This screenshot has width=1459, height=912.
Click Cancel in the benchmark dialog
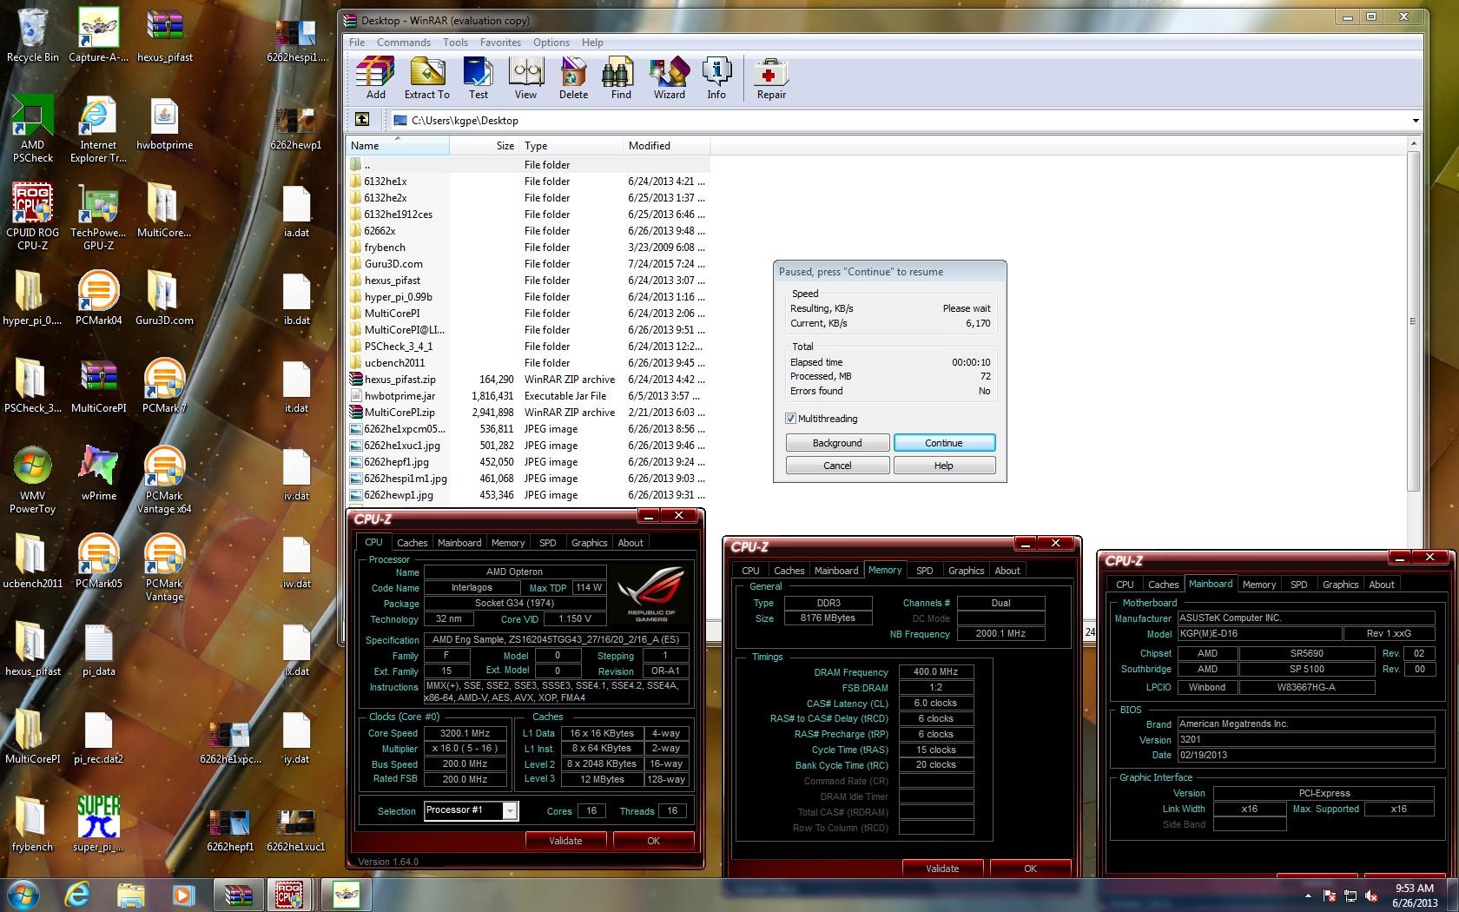[x=837, y=466]
